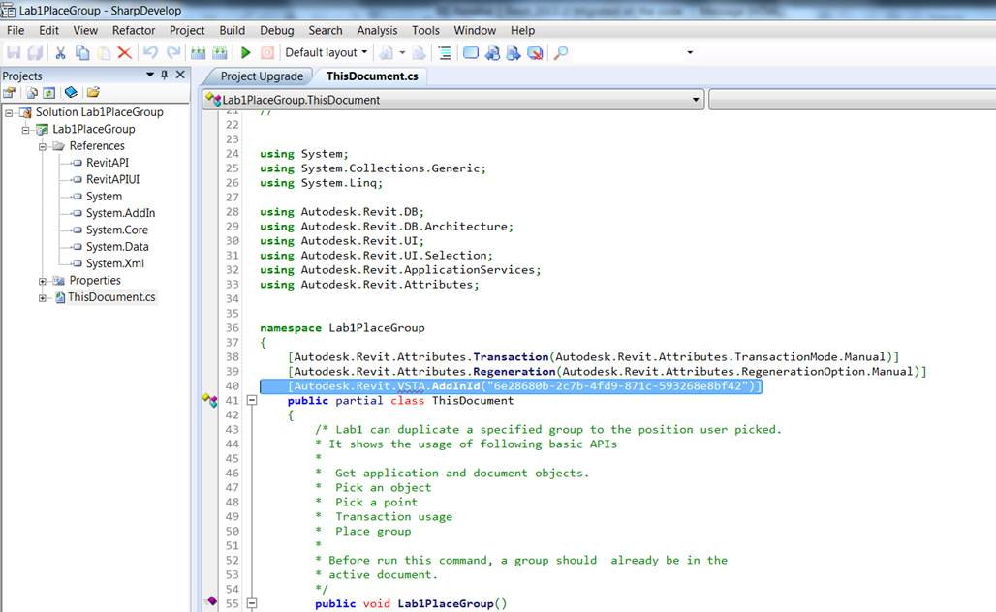
Task: Click the delete (red X) toolbar control
Action: pos(122,52)
